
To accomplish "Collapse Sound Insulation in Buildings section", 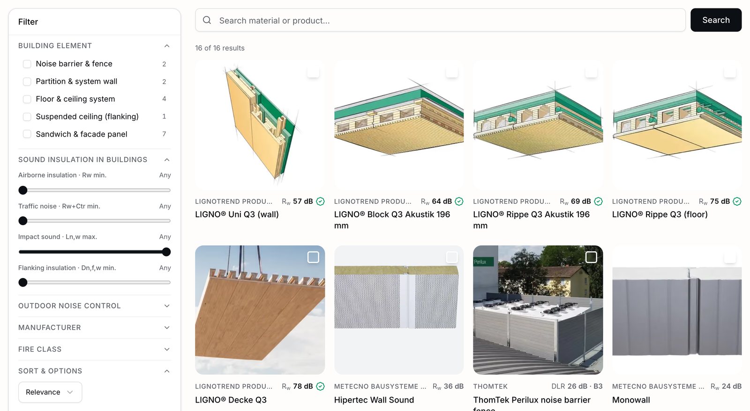I will click(x=167, y=160).
